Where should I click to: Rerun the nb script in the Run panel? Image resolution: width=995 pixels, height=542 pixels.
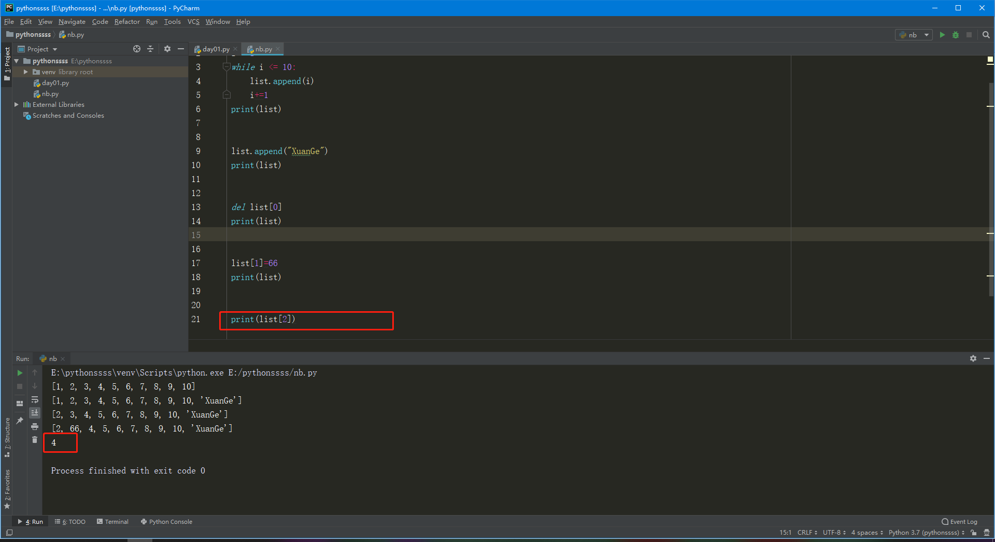[19, 372]
